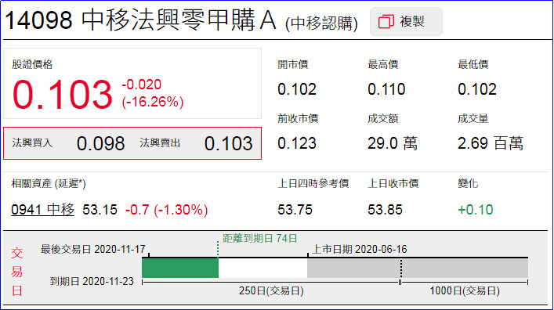Click the price change -0.020
This screenshot has width=554, height=310.
[x=141, y=85]
